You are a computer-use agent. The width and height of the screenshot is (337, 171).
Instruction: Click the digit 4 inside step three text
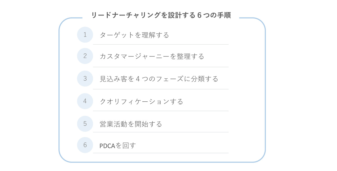tap(138, 79)
